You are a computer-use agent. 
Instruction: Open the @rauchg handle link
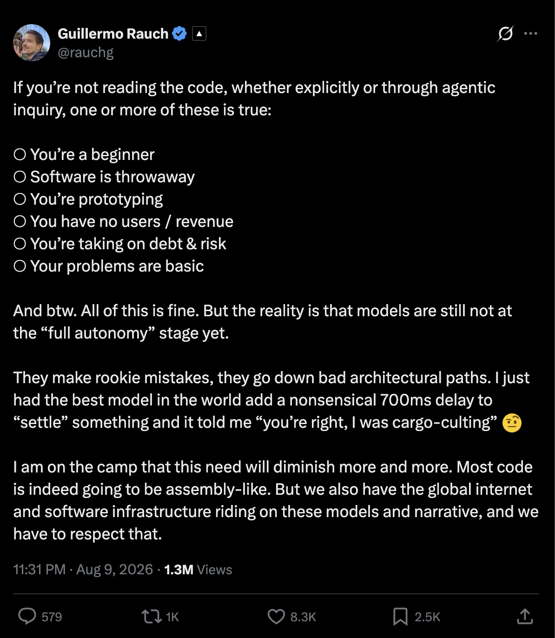86,53
